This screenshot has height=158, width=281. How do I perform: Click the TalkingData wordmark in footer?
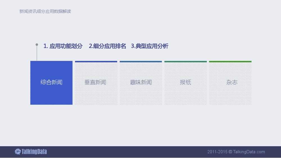tap(34, 152)
